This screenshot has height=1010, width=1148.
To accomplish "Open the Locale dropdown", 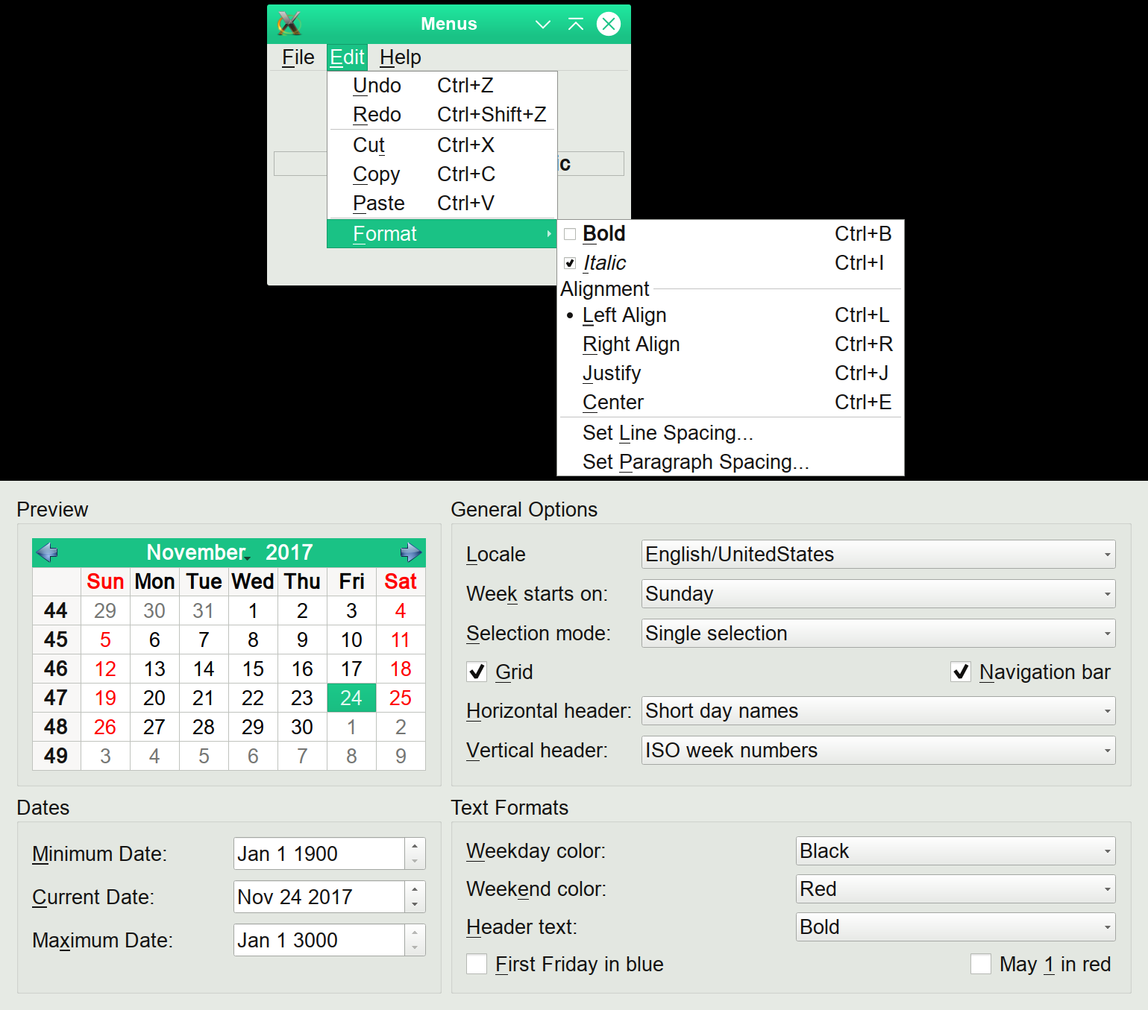I will 878,555.
